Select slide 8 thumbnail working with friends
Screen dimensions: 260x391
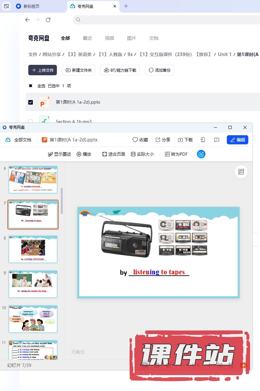[x=33, y=249]
